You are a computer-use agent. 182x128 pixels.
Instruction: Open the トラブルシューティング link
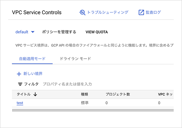click(x=108, y=12)
